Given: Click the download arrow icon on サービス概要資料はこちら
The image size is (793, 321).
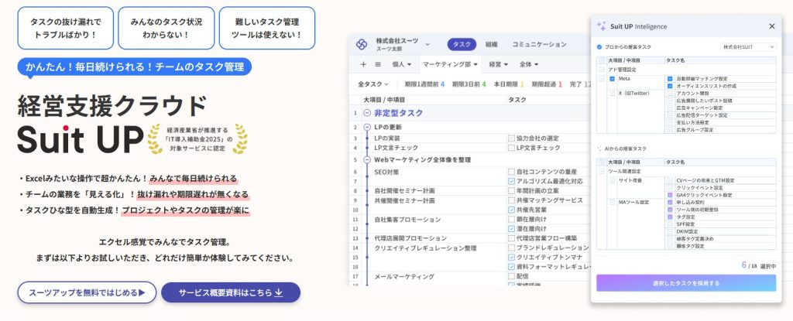Looking at the screenshot, I should [278, 292].
